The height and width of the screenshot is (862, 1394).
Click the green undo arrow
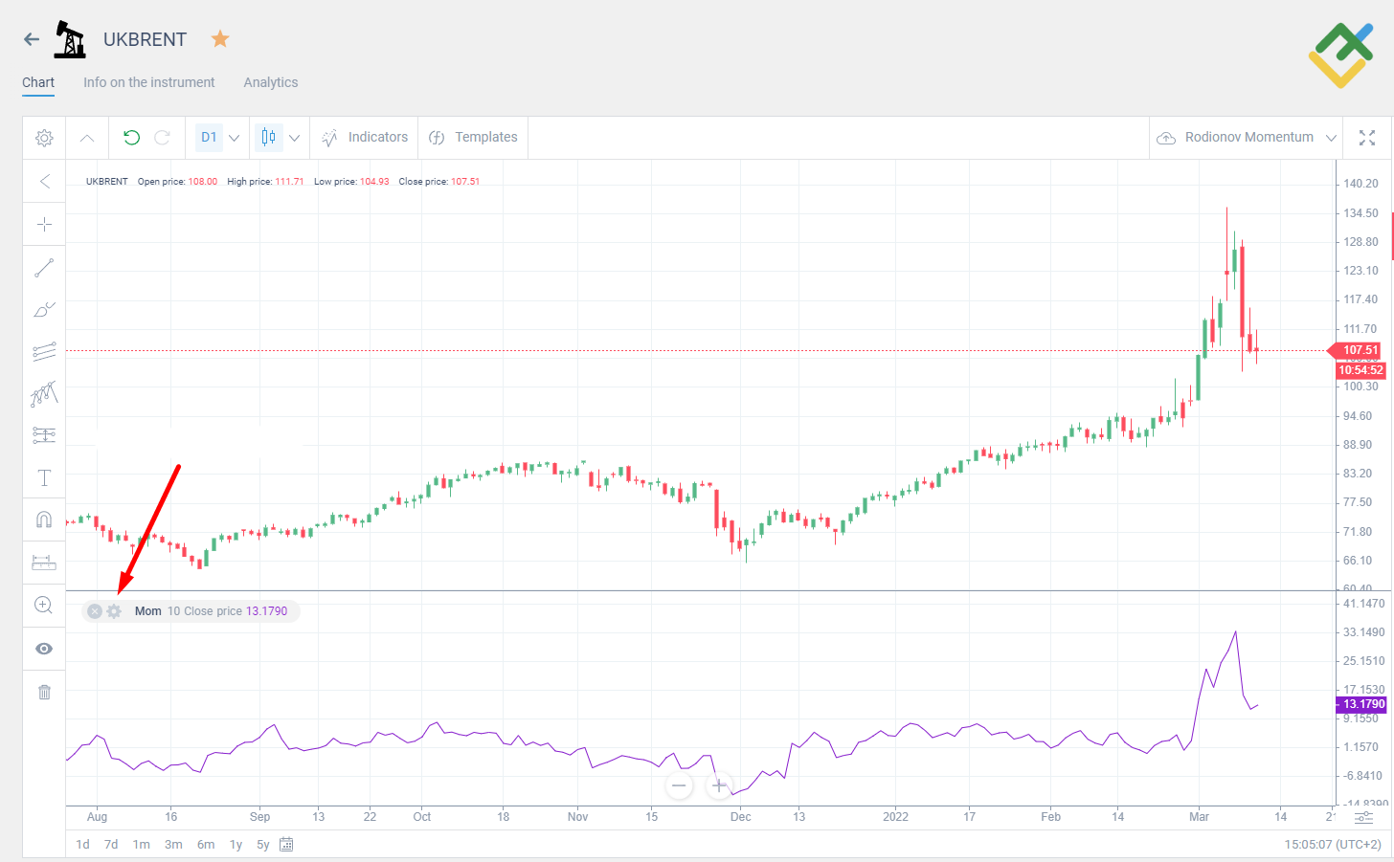coord(131,137)
